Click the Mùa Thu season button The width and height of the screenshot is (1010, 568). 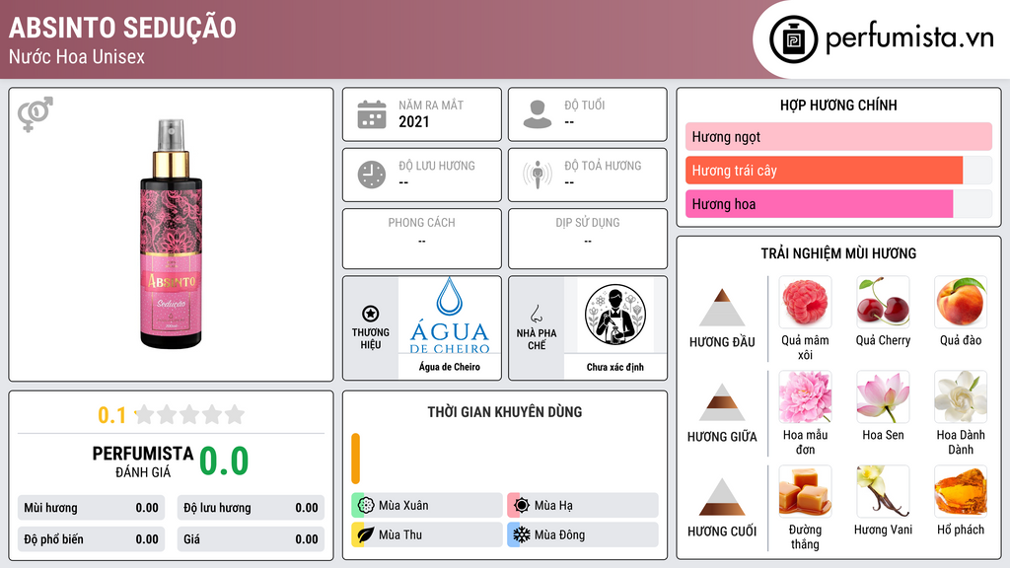(427, 534)
